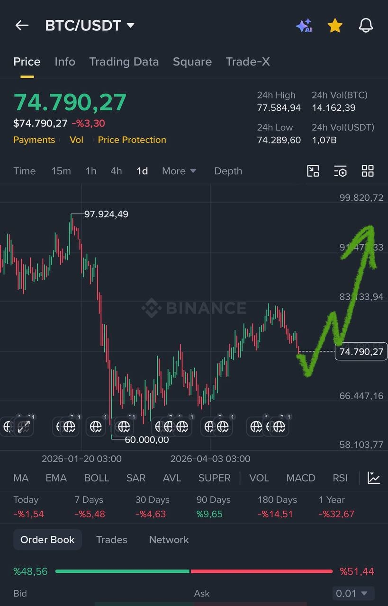The width and height of the screenshot is (388, 606).
Task: Open the chart drawing tools icon
Action: [313, 171]
